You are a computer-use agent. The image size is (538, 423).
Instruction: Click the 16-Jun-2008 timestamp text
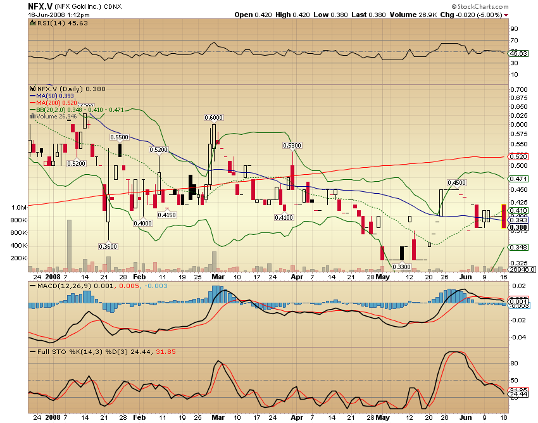point(49,14)
